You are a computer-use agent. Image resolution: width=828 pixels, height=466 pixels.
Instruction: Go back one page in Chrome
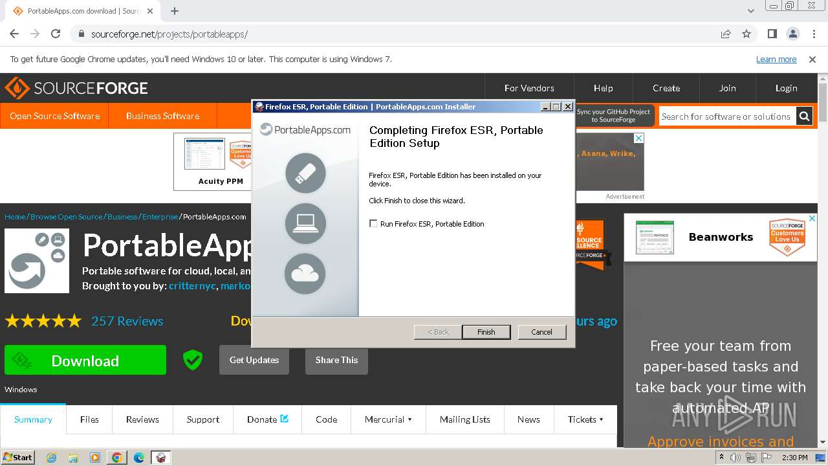pos(14,34)
